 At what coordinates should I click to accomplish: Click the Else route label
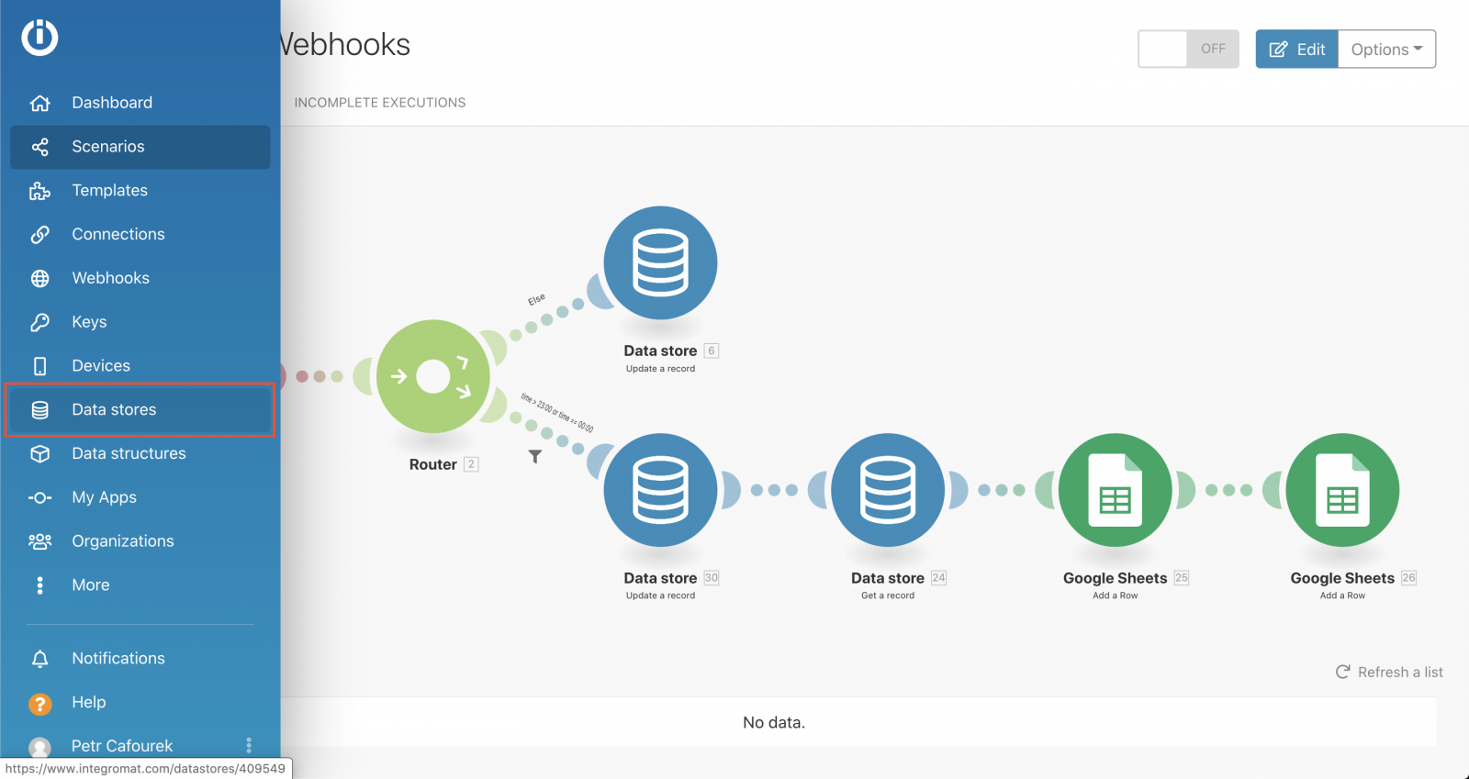click(536, 299)
